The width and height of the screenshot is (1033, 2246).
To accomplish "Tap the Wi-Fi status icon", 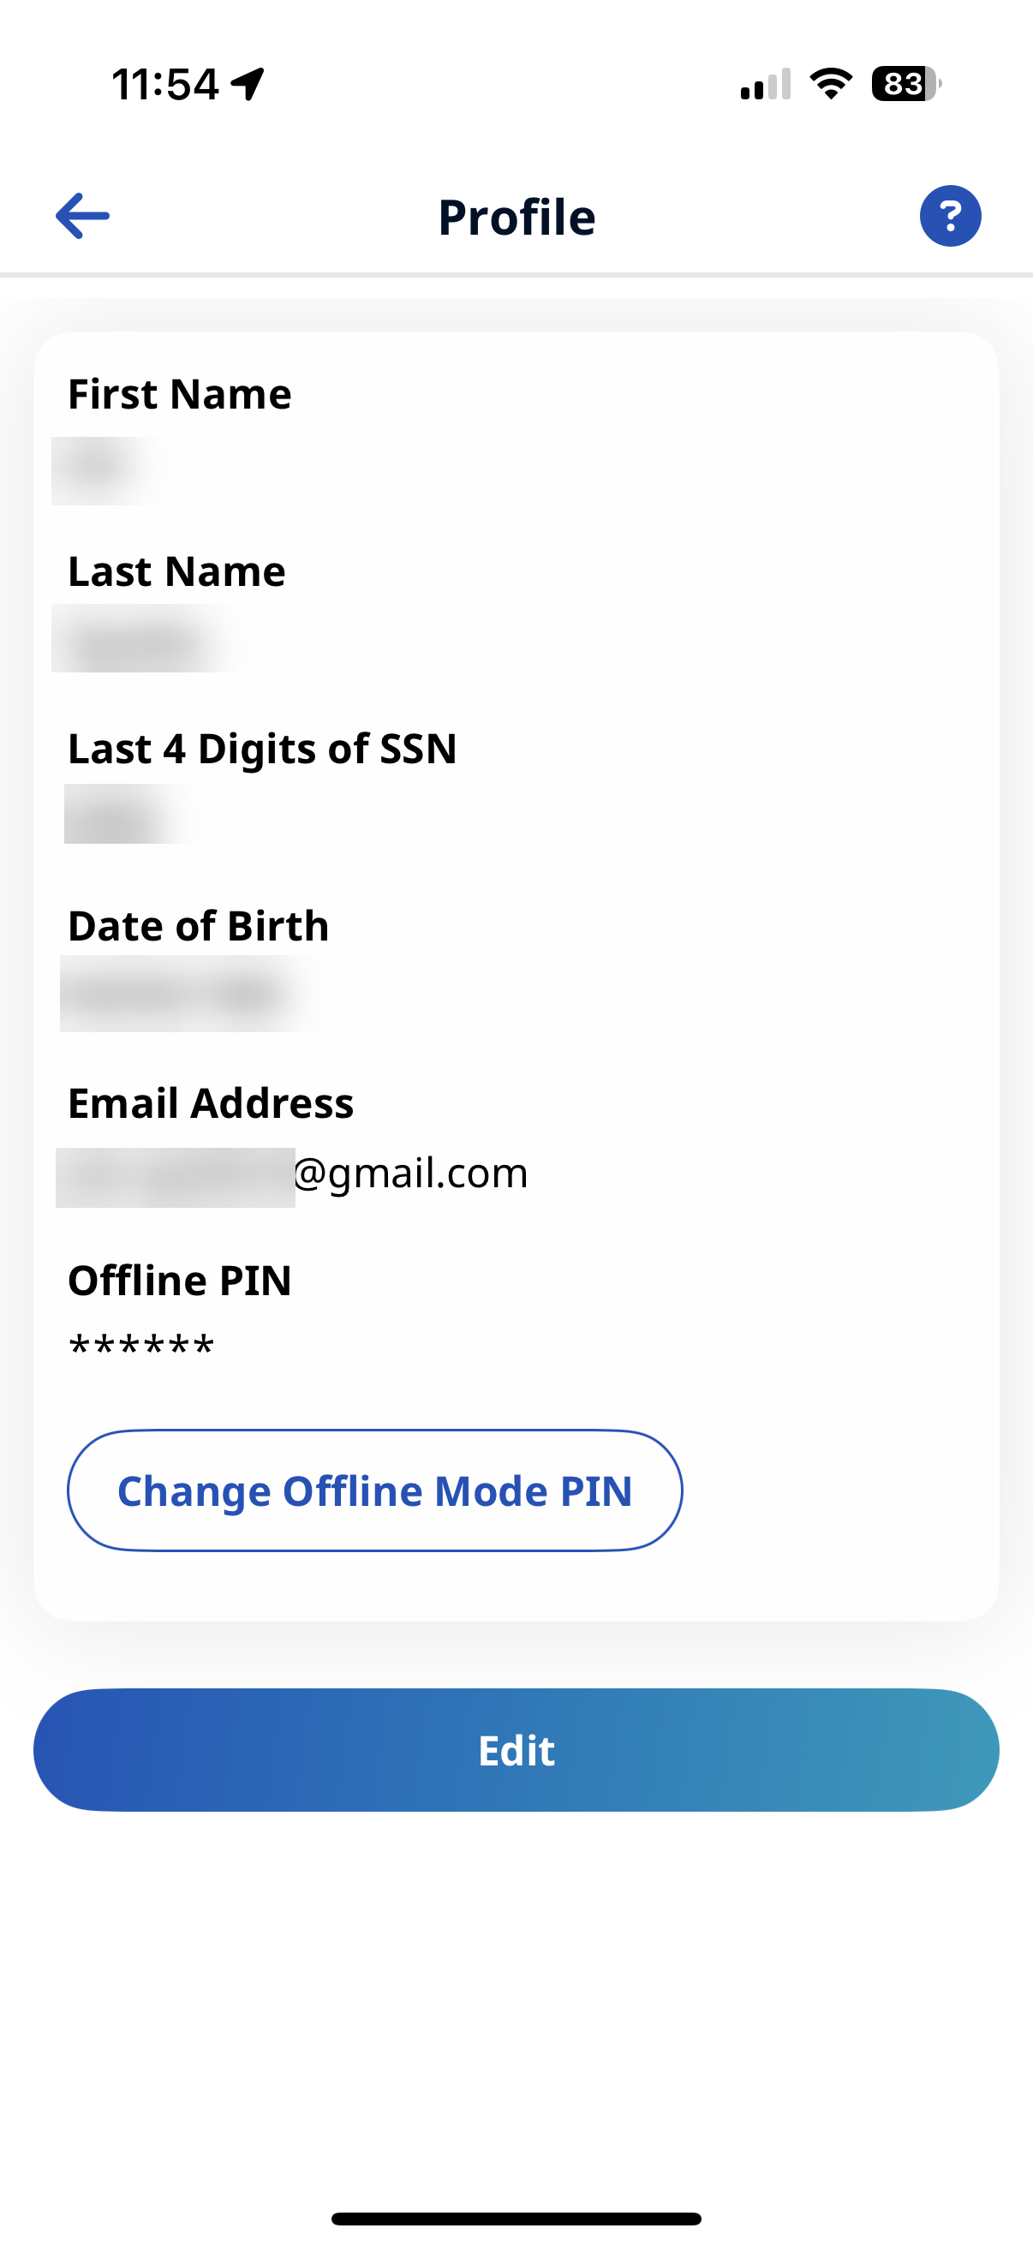I will (x=831, y=85).
